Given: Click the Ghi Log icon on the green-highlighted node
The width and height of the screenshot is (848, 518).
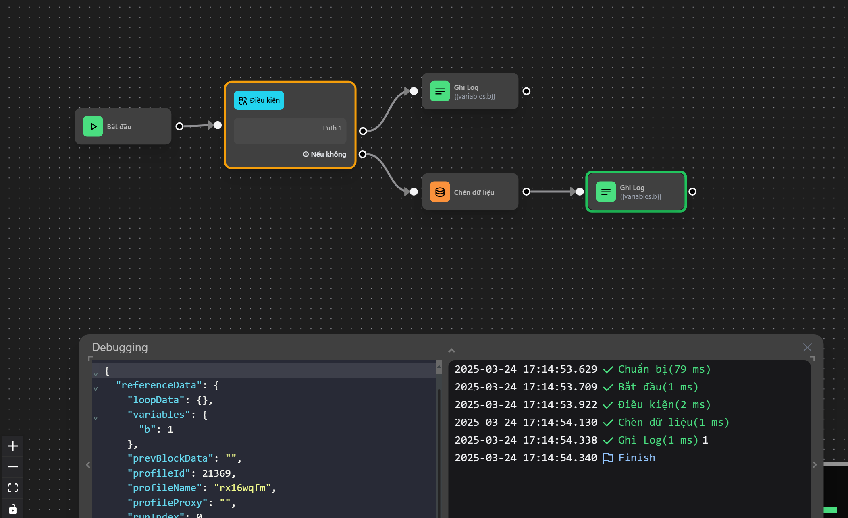Looking at the screenshot, I should [x=606, y=192].
